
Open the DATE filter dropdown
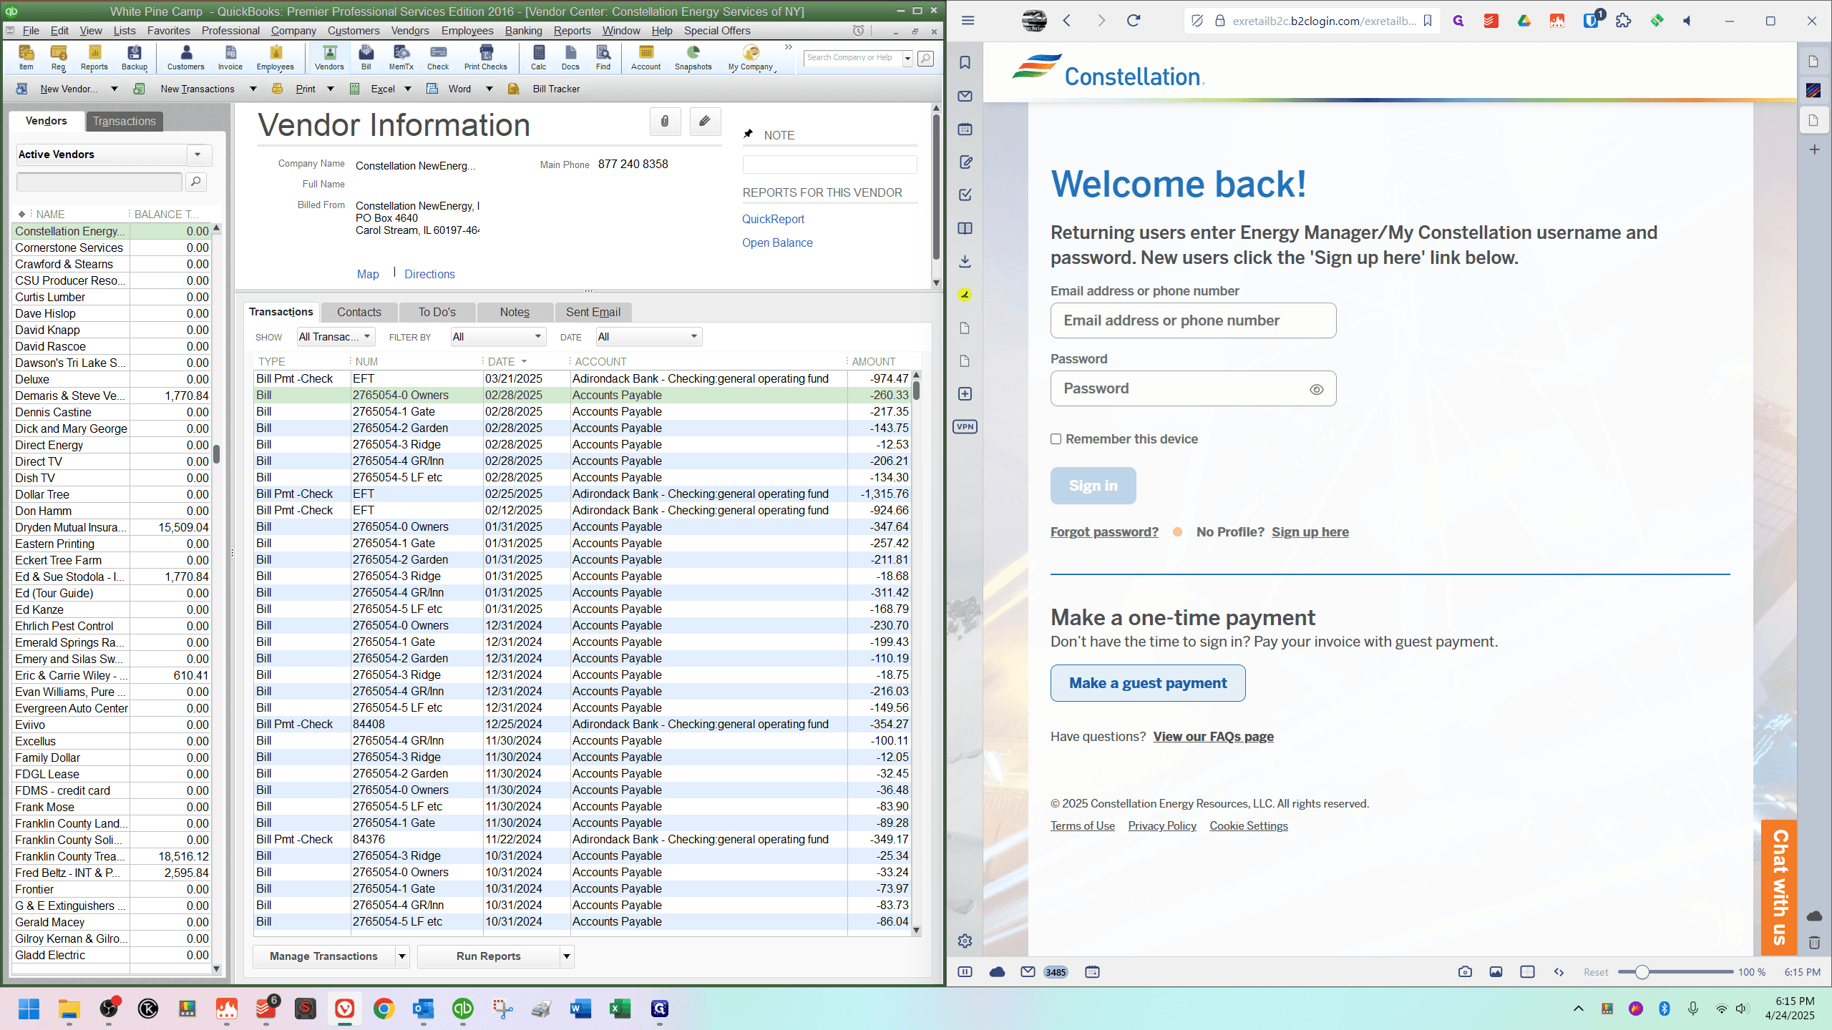coord(648,337)
